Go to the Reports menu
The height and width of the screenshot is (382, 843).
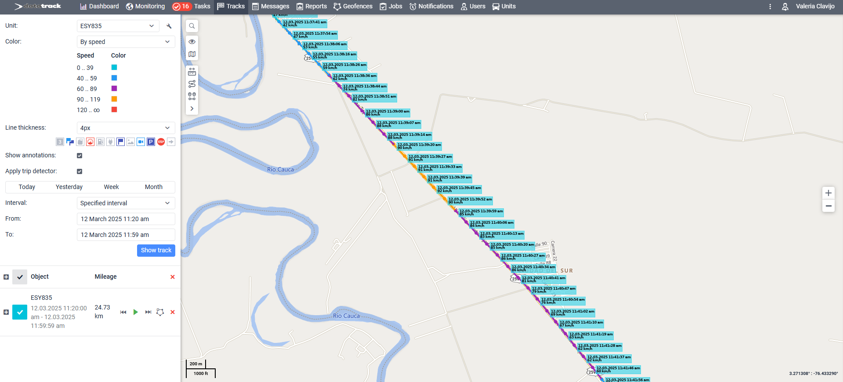[x=311, y=7]
